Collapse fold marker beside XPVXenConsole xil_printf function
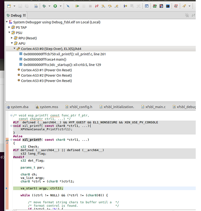 pos(11,126)
